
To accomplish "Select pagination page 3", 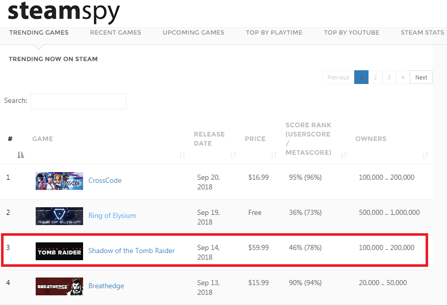I will pos(389,77).
